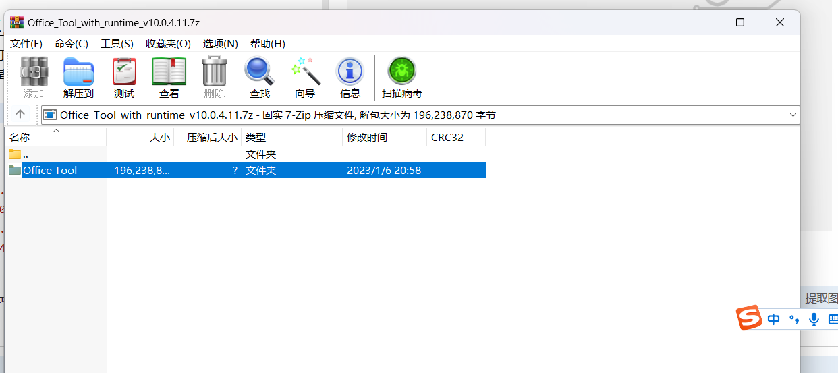Sort by Name (名称) column header

pyautogui.click(x=55, y=137)
